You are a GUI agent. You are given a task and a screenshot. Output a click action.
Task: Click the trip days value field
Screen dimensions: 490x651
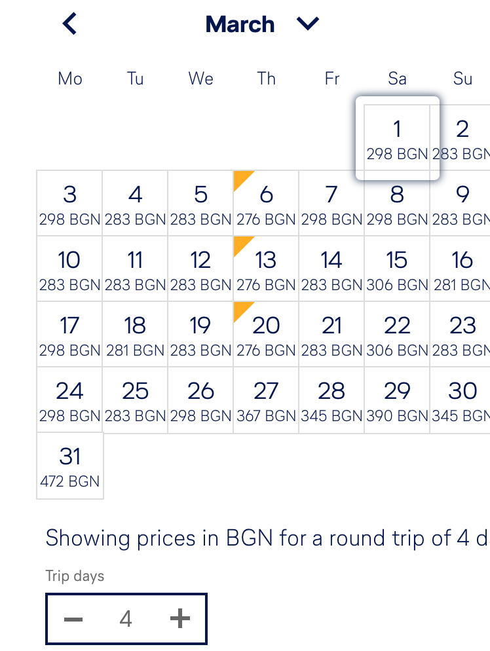click(126, 619)
